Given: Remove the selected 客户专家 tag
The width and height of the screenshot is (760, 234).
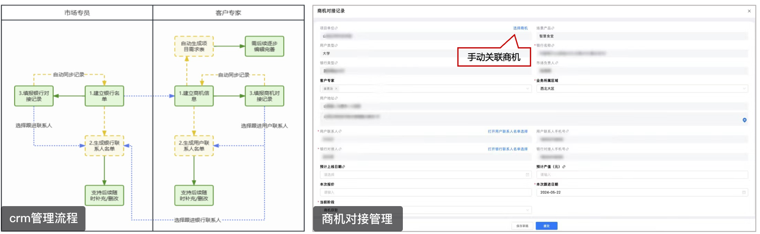Looking at the screenshot, I should tap(336, 89).
